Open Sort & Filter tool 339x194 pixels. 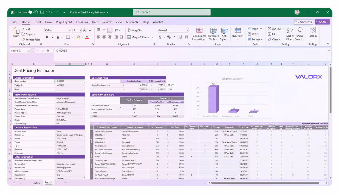(290, 34)
